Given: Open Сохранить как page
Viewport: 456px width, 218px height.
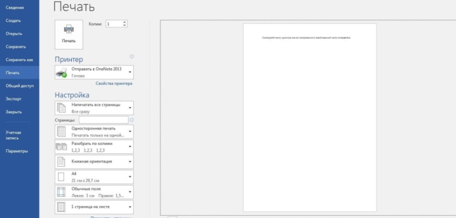Looking at the screenshot, I should (x=20, y=60).
